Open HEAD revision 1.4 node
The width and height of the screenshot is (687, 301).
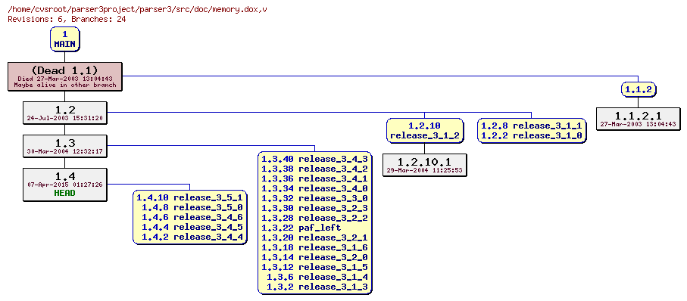tap(65, 185)
